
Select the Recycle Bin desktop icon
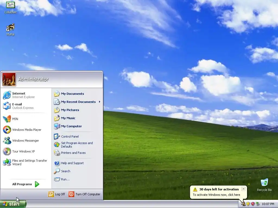coord(264,185)
